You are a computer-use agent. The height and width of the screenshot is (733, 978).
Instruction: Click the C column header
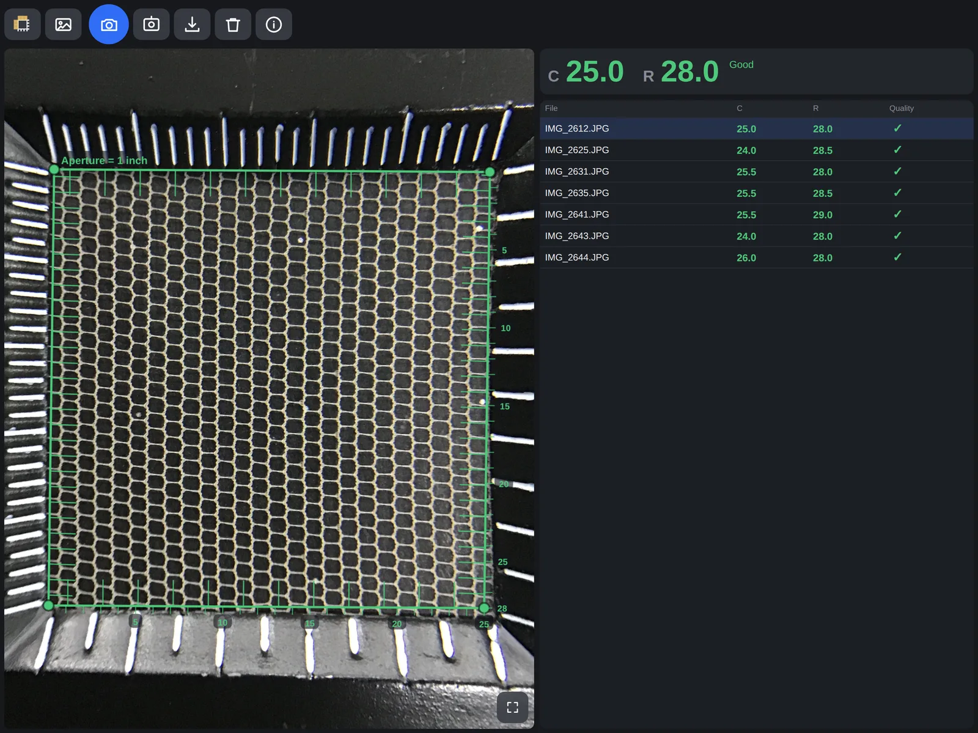(x=740, y=108)
